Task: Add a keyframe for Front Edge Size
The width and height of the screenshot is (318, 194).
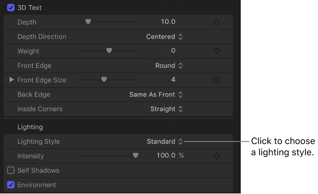Action: click(x=216, y=80)
